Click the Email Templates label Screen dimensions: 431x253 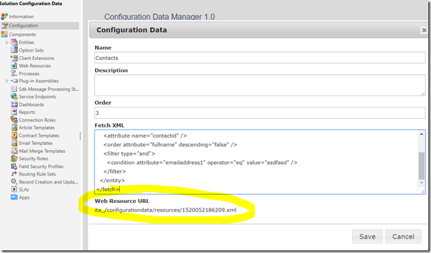click(x=35, y=143)
